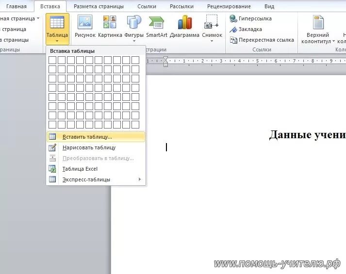Image resolution: width=346 pixels, height=274 pixels.
Task: Expand the Таблица button dropdown arrow
Action: [57, 41]
